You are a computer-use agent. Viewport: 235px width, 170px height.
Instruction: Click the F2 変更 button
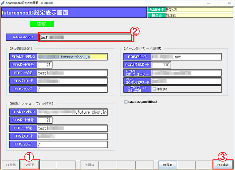pos(29,165)
